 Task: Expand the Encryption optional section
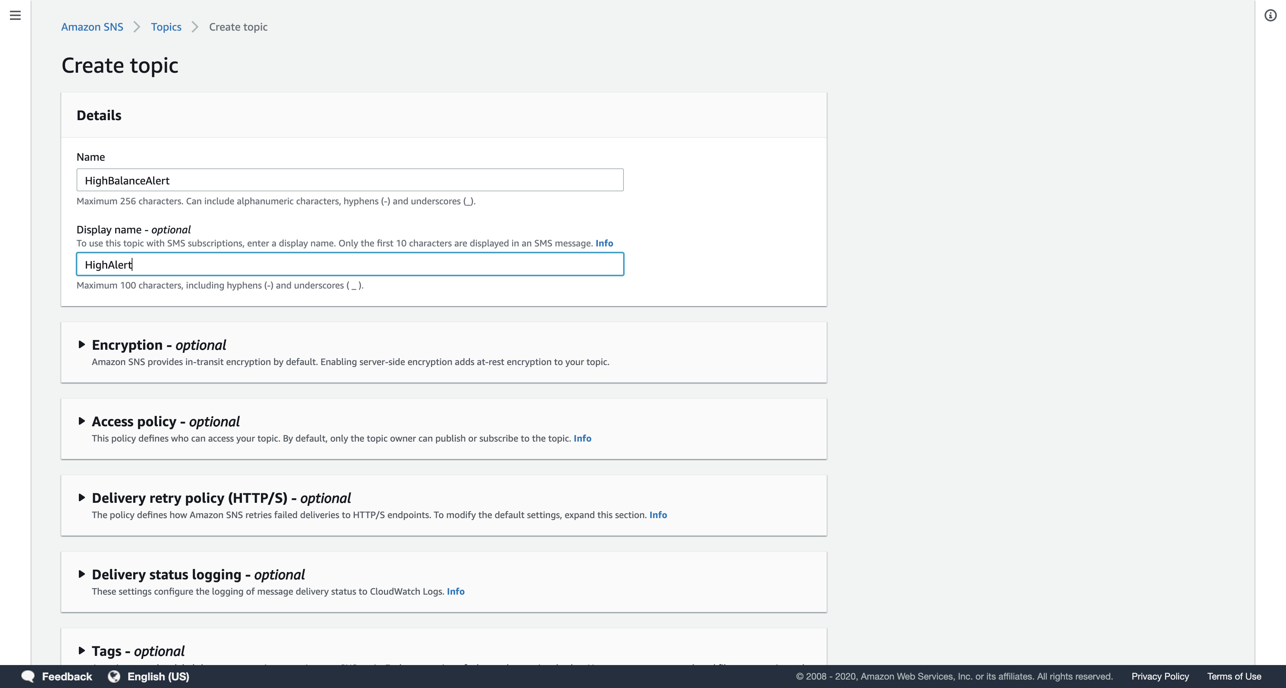pyautogui.click(x=82, y=344)
